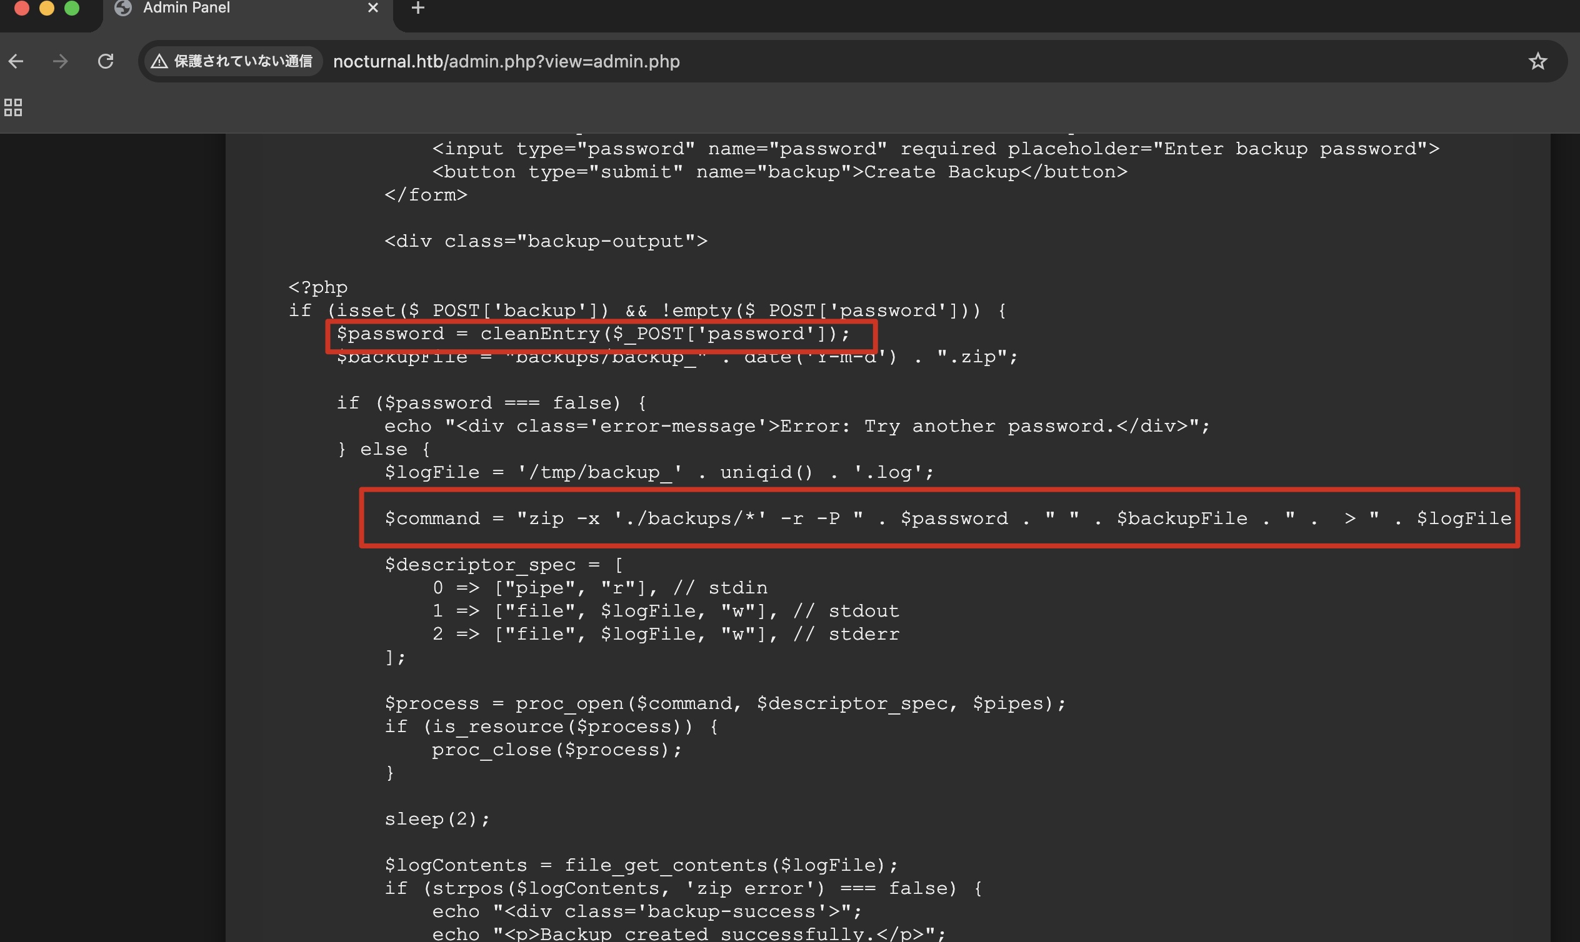Reload the admin.php page
The image size is (1580, 942).
106,62
